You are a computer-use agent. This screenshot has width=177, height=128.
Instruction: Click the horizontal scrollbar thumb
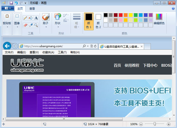coord(64,119)
